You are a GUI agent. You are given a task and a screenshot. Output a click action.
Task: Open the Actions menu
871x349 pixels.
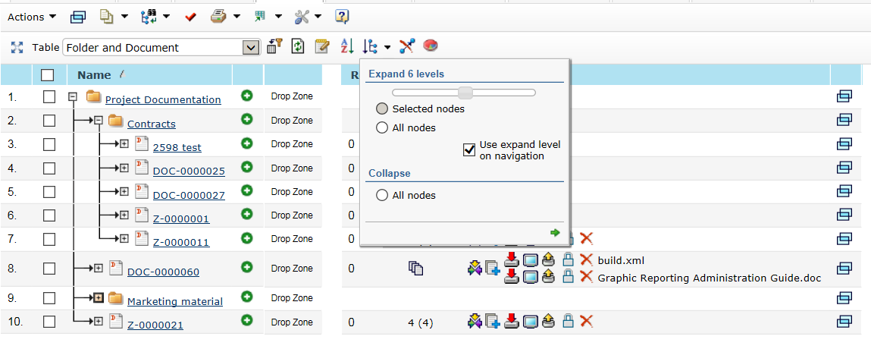31,17
